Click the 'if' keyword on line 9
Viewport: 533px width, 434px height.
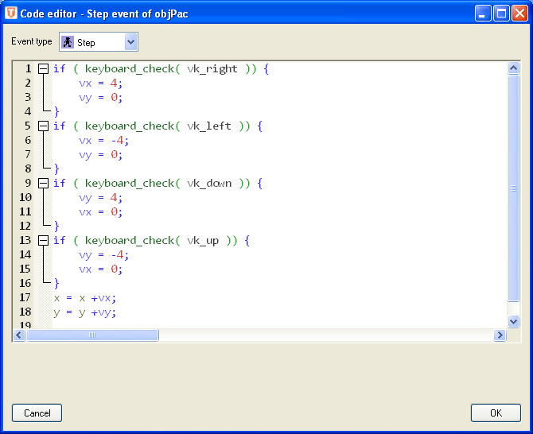coord(59,184)
